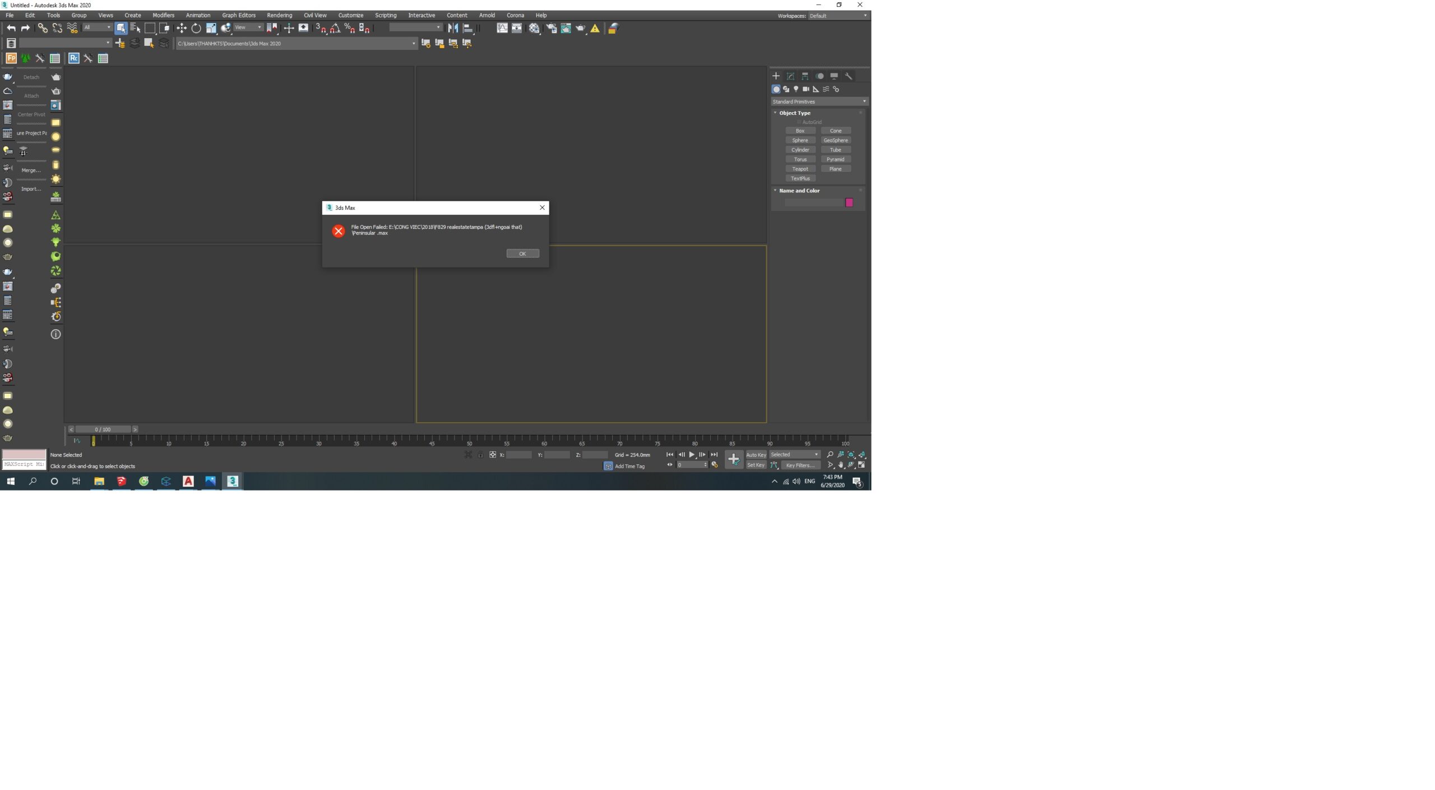The width and height of the screenshot is (1435, 790).
Task: Open the Rendering menu
Action: 279,15
